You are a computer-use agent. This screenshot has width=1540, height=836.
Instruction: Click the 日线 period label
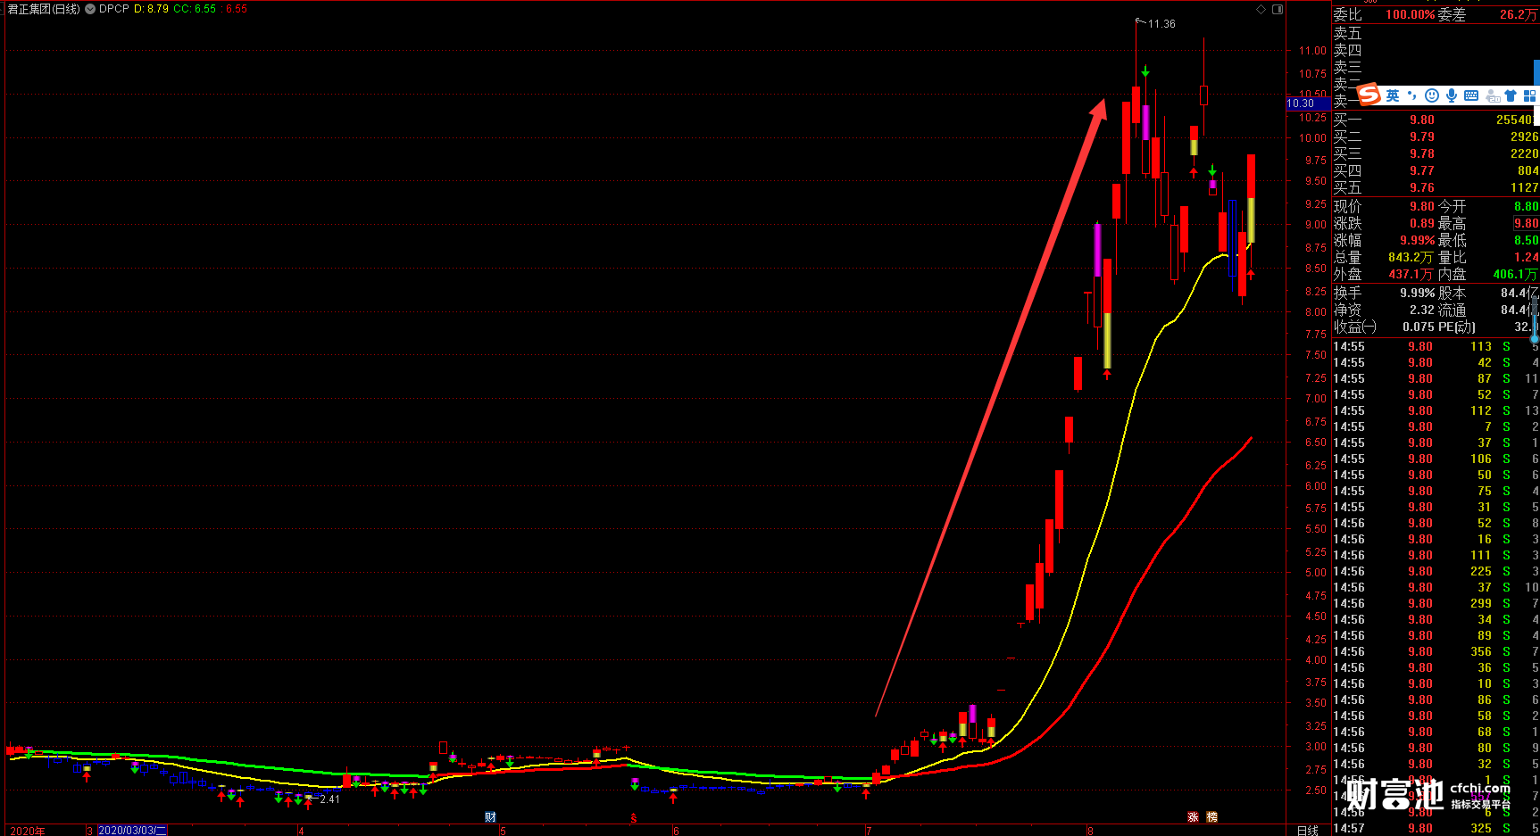pos(1307,831)
